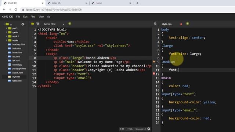
Task: Click the browser address bar URL
Action: (54, 10)
